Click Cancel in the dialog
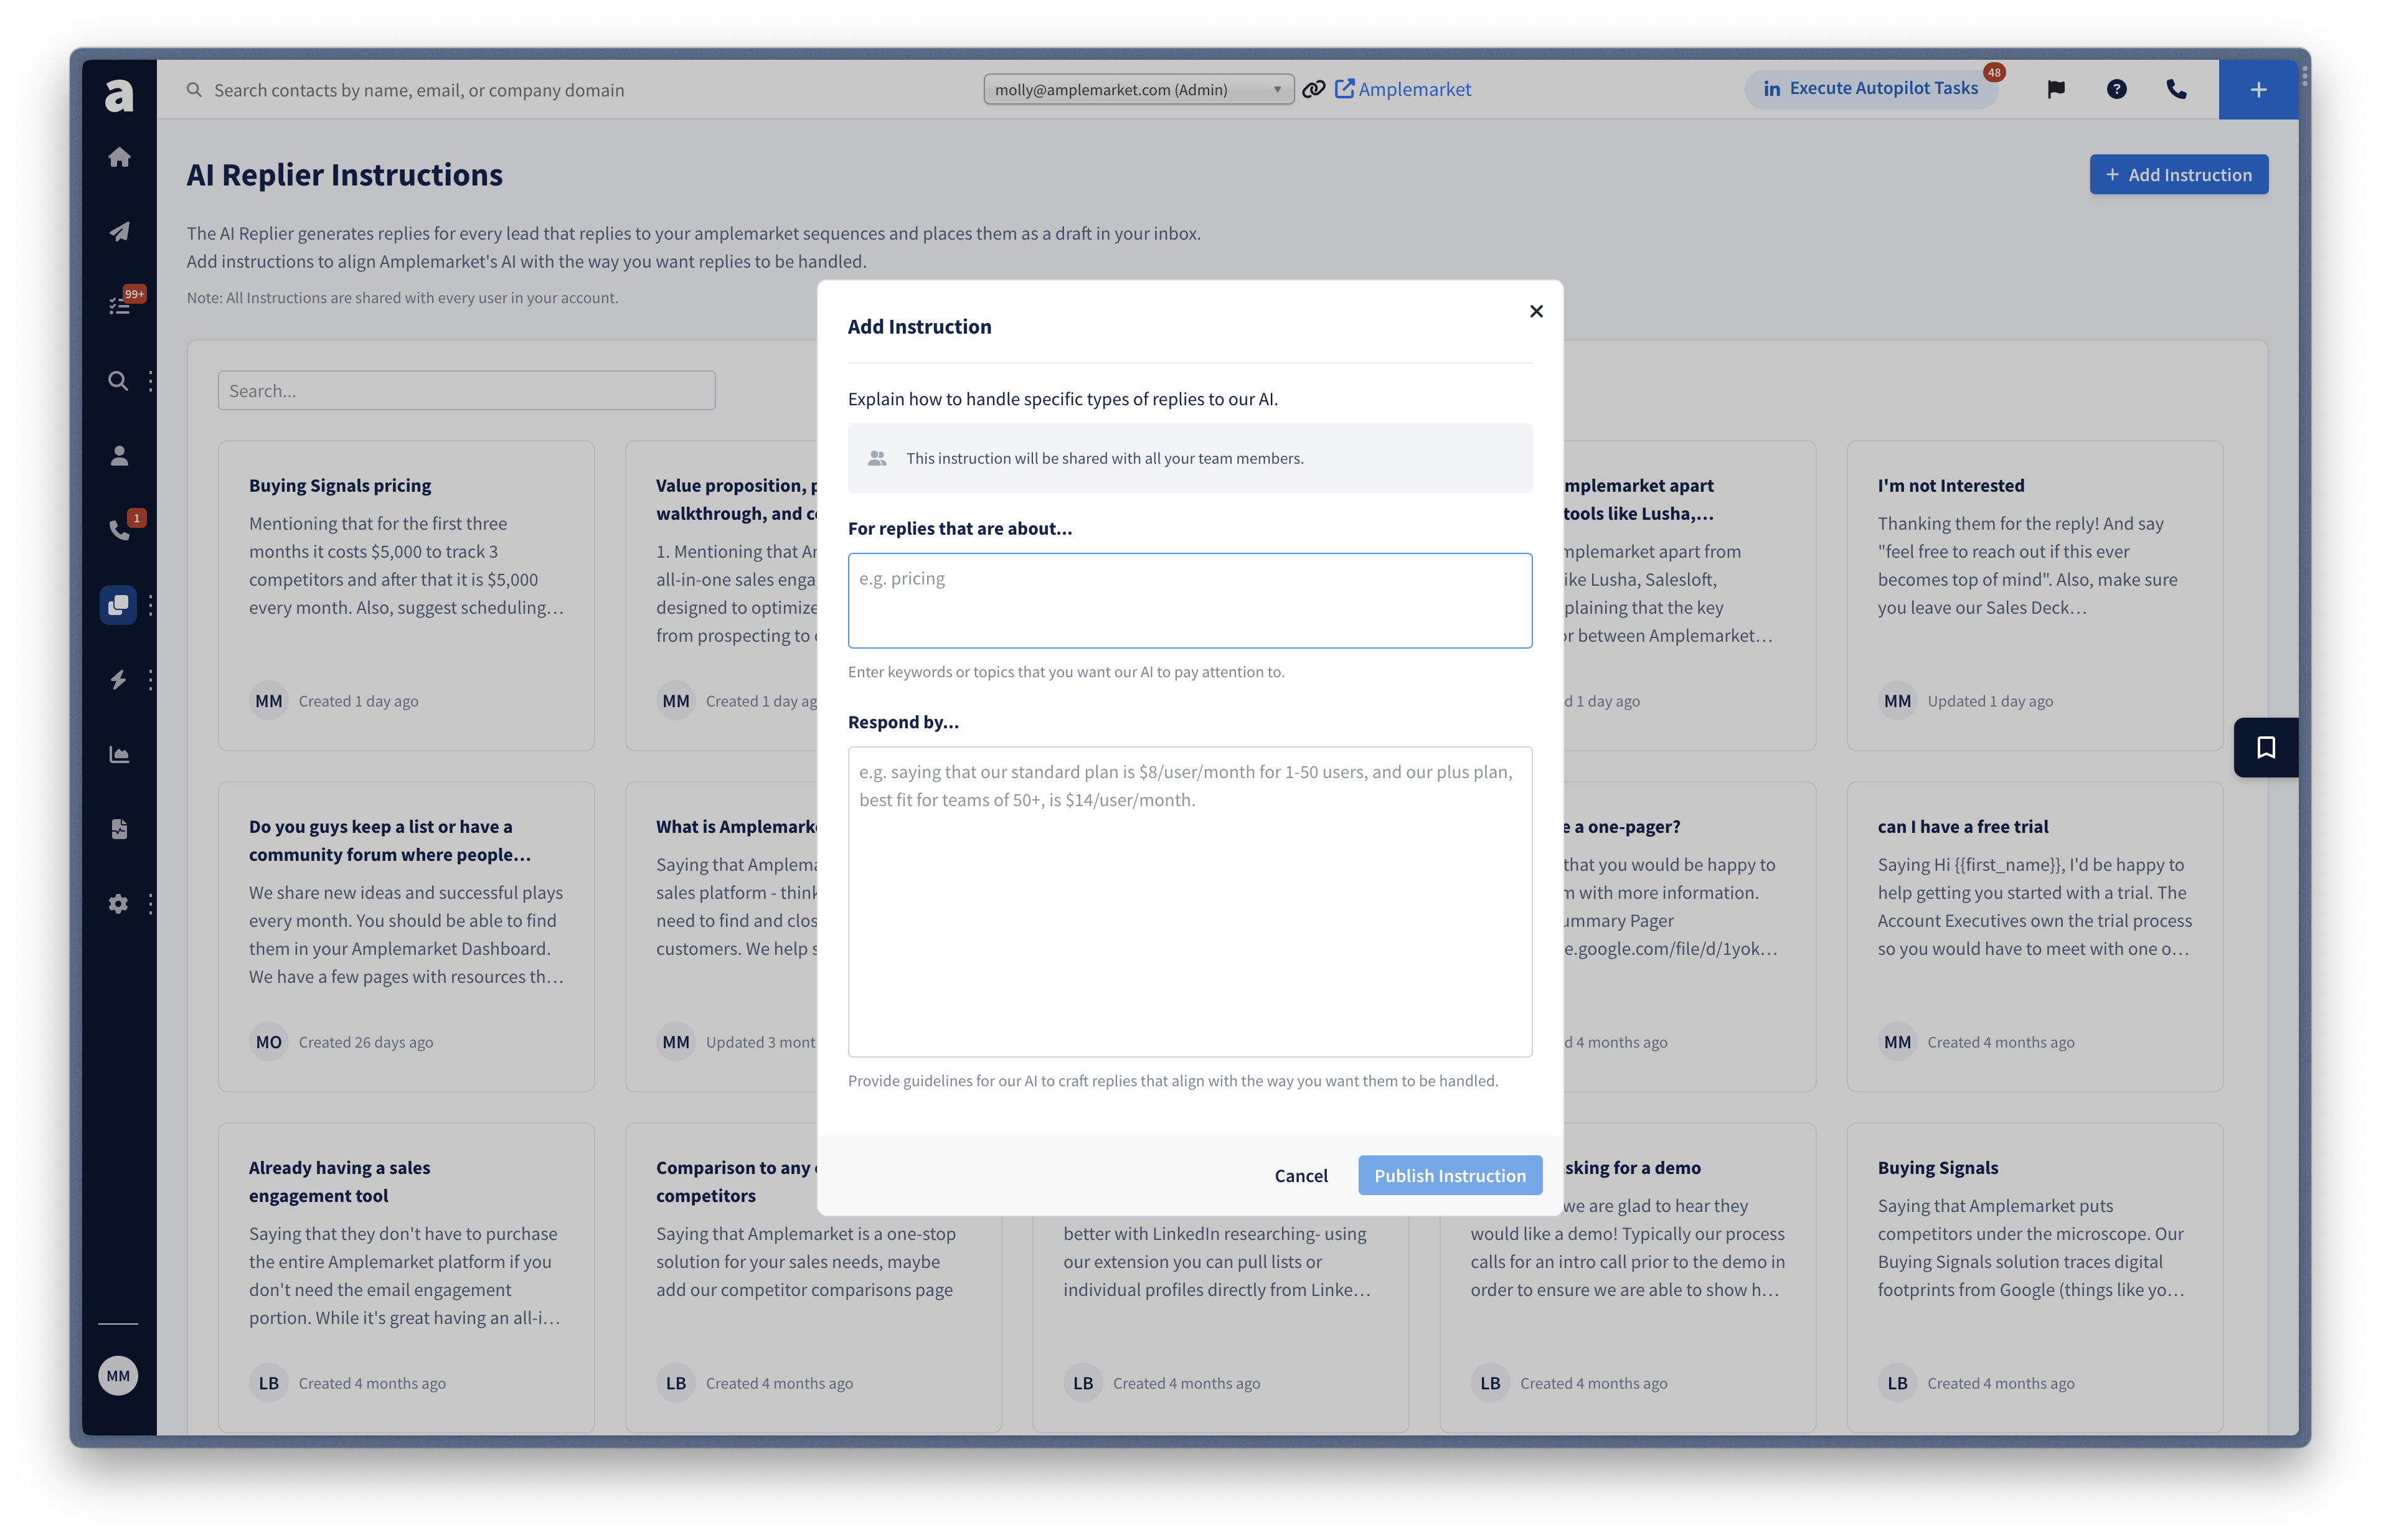2381x1540 pixels. click(x=1300, y=1175)
